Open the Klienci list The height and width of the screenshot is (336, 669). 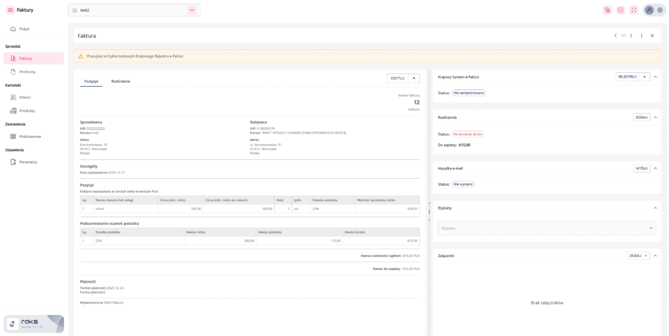pyautogui.click(x=25, y=97)
